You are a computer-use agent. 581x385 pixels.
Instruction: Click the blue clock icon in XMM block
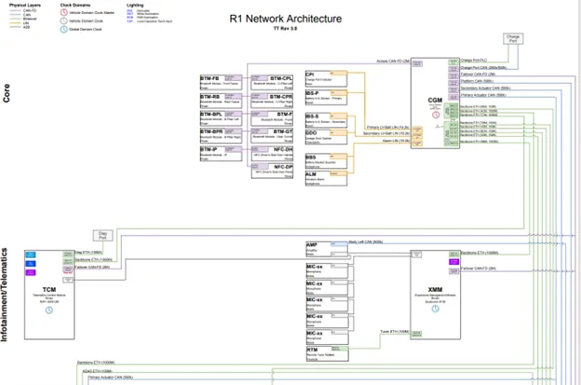(436, 309)
